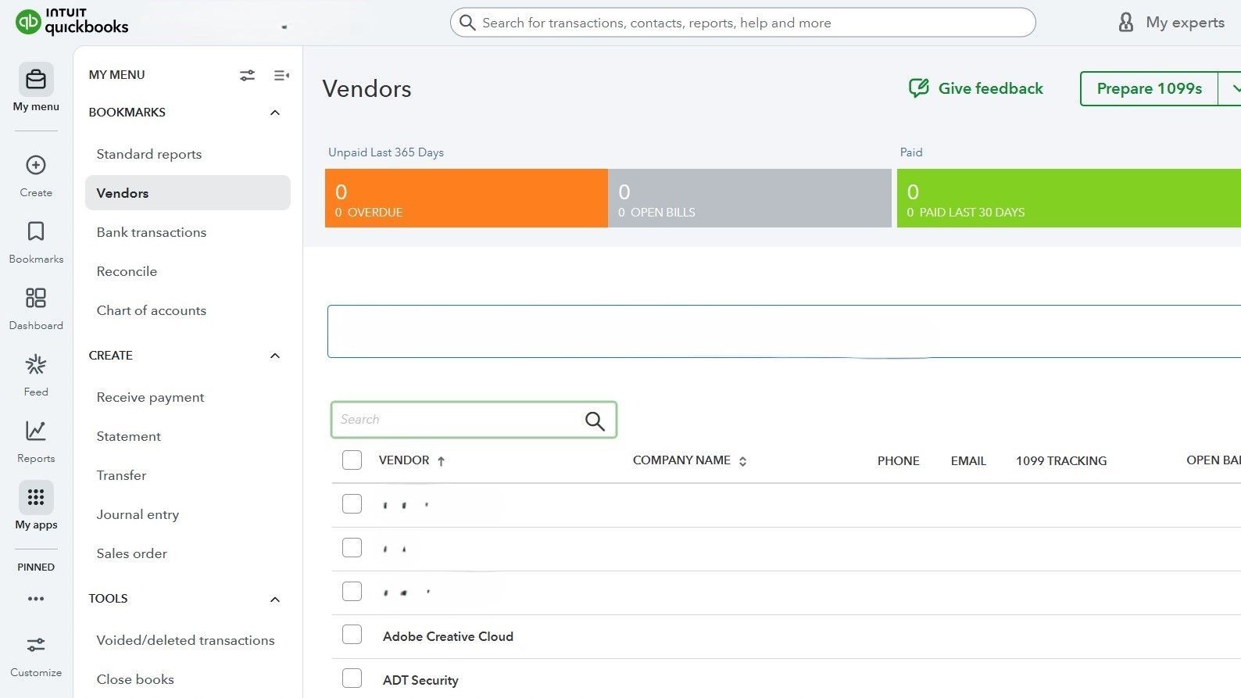Click the PHONE column header
The width and height of the screenshot is (1241, 698).
pos(898,461)
